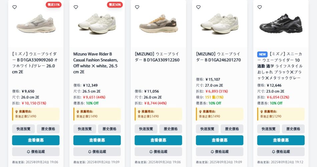Favorite the first Mizuno off-white/grey shoe with heart
Screen dimensions: 317x167
coord(15,7)
